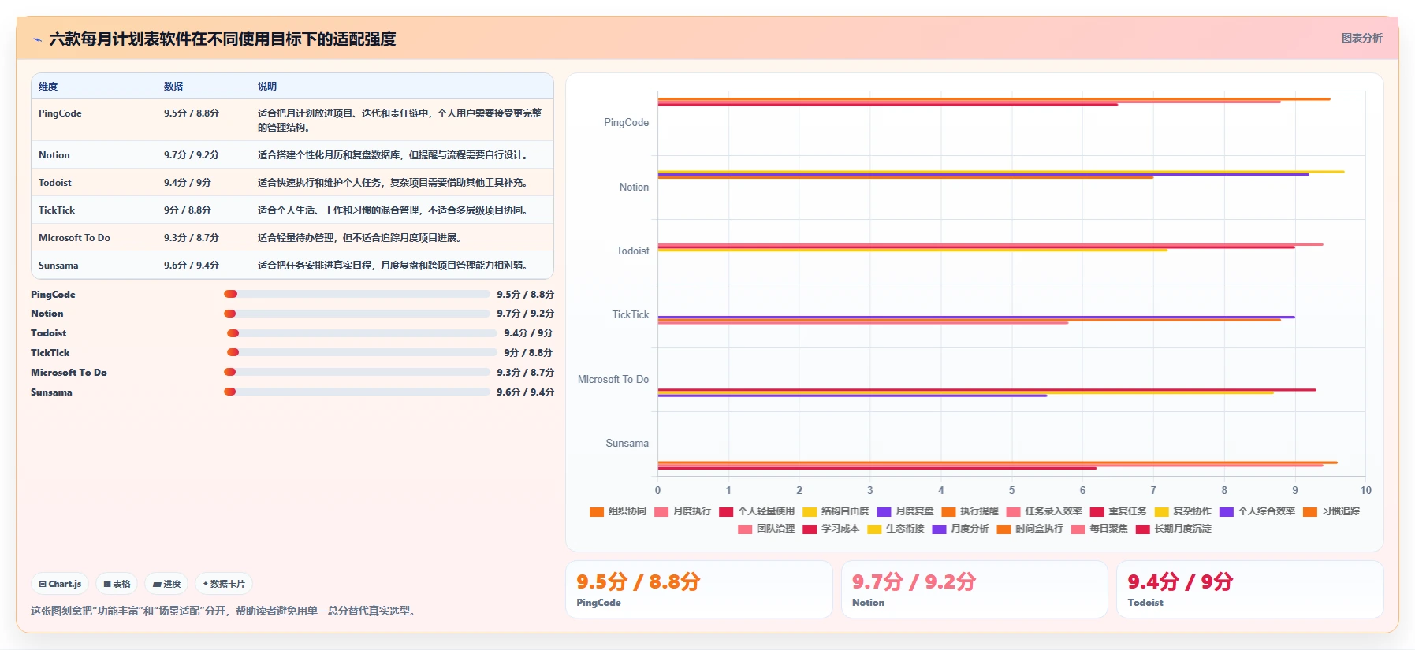Click the 表格 tag chip
The image size is (1415, 650).
[x=117, y=584]
